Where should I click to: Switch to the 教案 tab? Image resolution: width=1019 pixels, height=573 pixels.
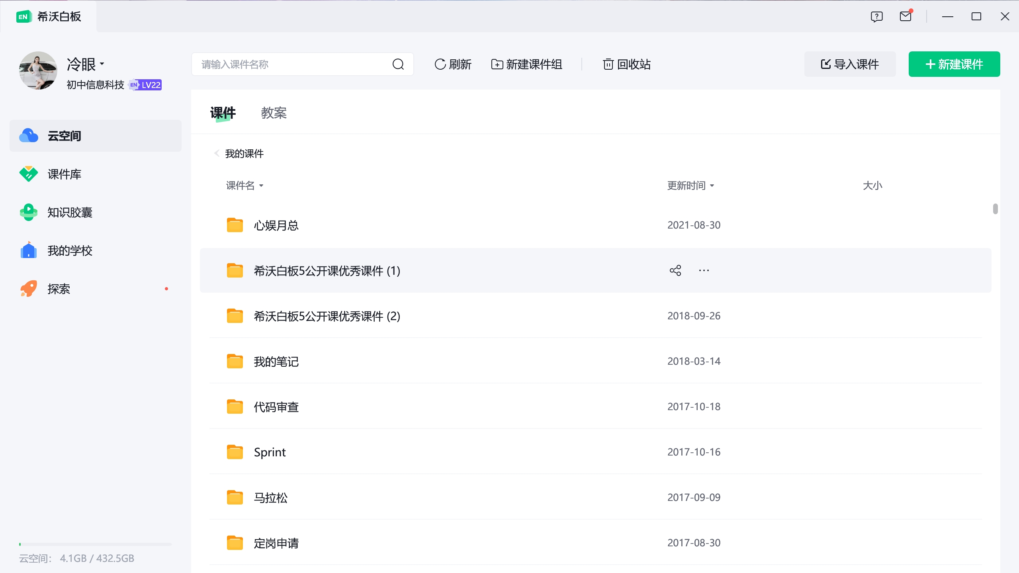pos(274,113)
